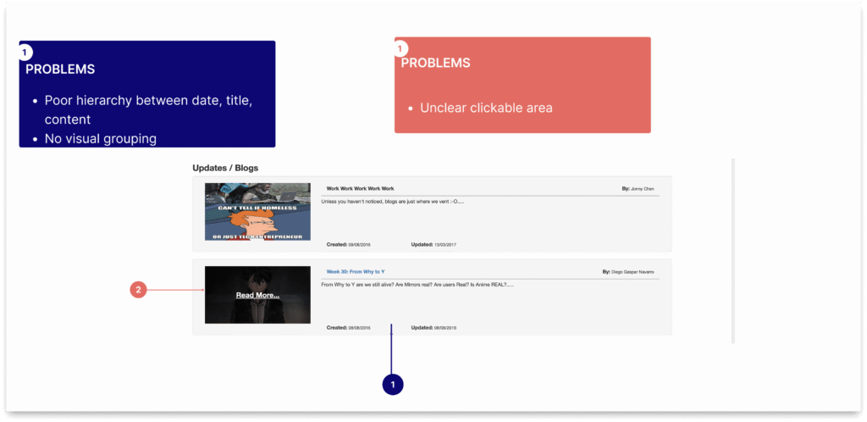
Task: Open the Futurama meme blog thumbnail
Action: coord(257,211)
